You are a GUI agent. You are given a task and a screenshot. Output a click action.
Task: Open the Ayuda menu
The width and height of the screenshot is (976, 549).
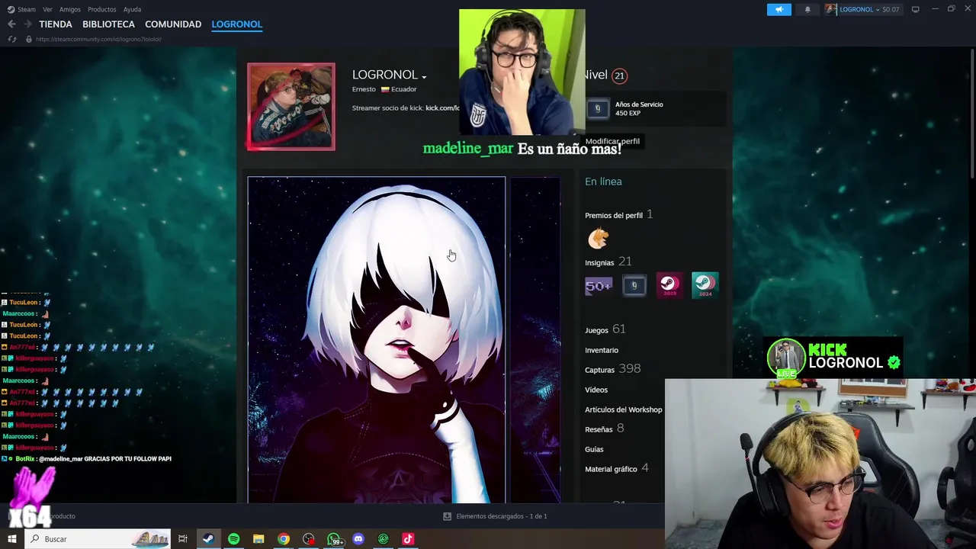click(132, 9)
